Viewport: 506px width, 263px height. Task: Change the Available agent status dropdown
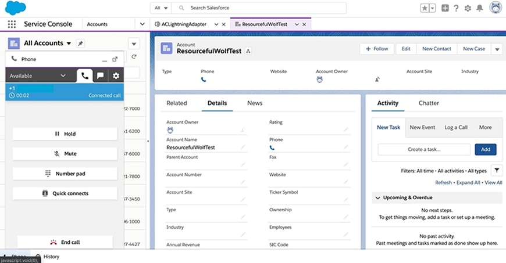click(38, 75)
